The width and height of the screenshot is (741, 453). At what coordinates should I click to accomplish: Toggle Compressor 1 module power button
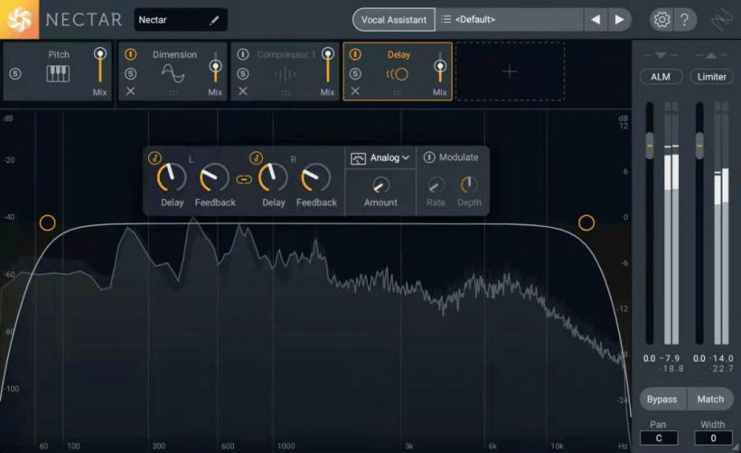[x=243, y=54]
